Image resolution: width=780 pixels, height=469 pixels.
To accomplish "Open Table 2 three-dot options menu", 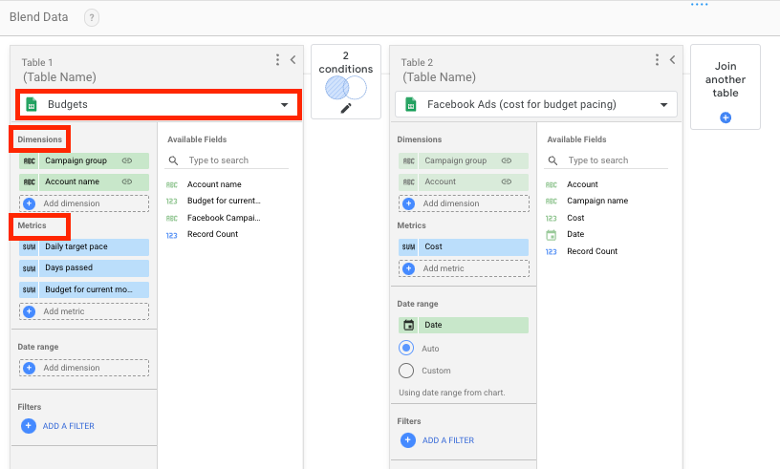I will (x=657, y=60).
